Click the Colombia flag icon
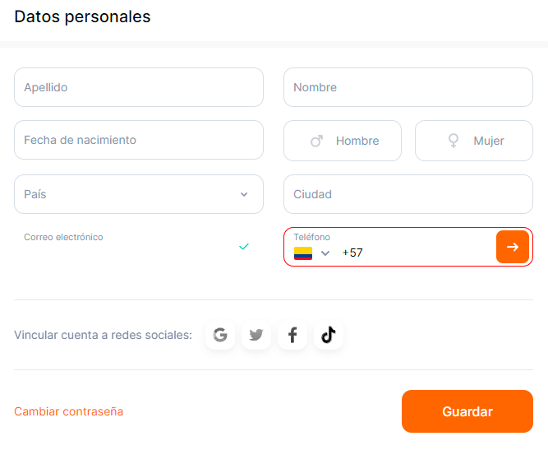 (x=303, y=253)
